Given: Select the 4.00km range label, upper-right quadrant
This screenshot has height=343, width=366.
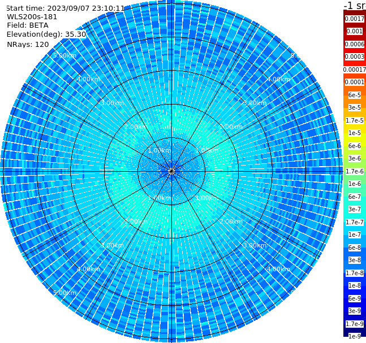Looking at the screenshot, I should (278, 79).
